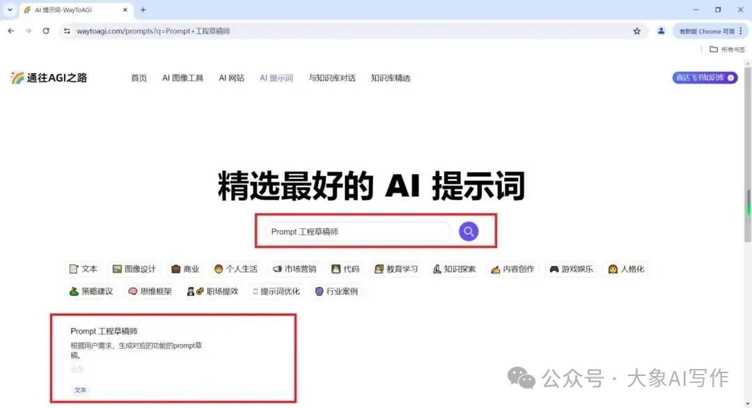Filter by 教育学习 category tag
752x408 pixels.
[x=396, y=269]
